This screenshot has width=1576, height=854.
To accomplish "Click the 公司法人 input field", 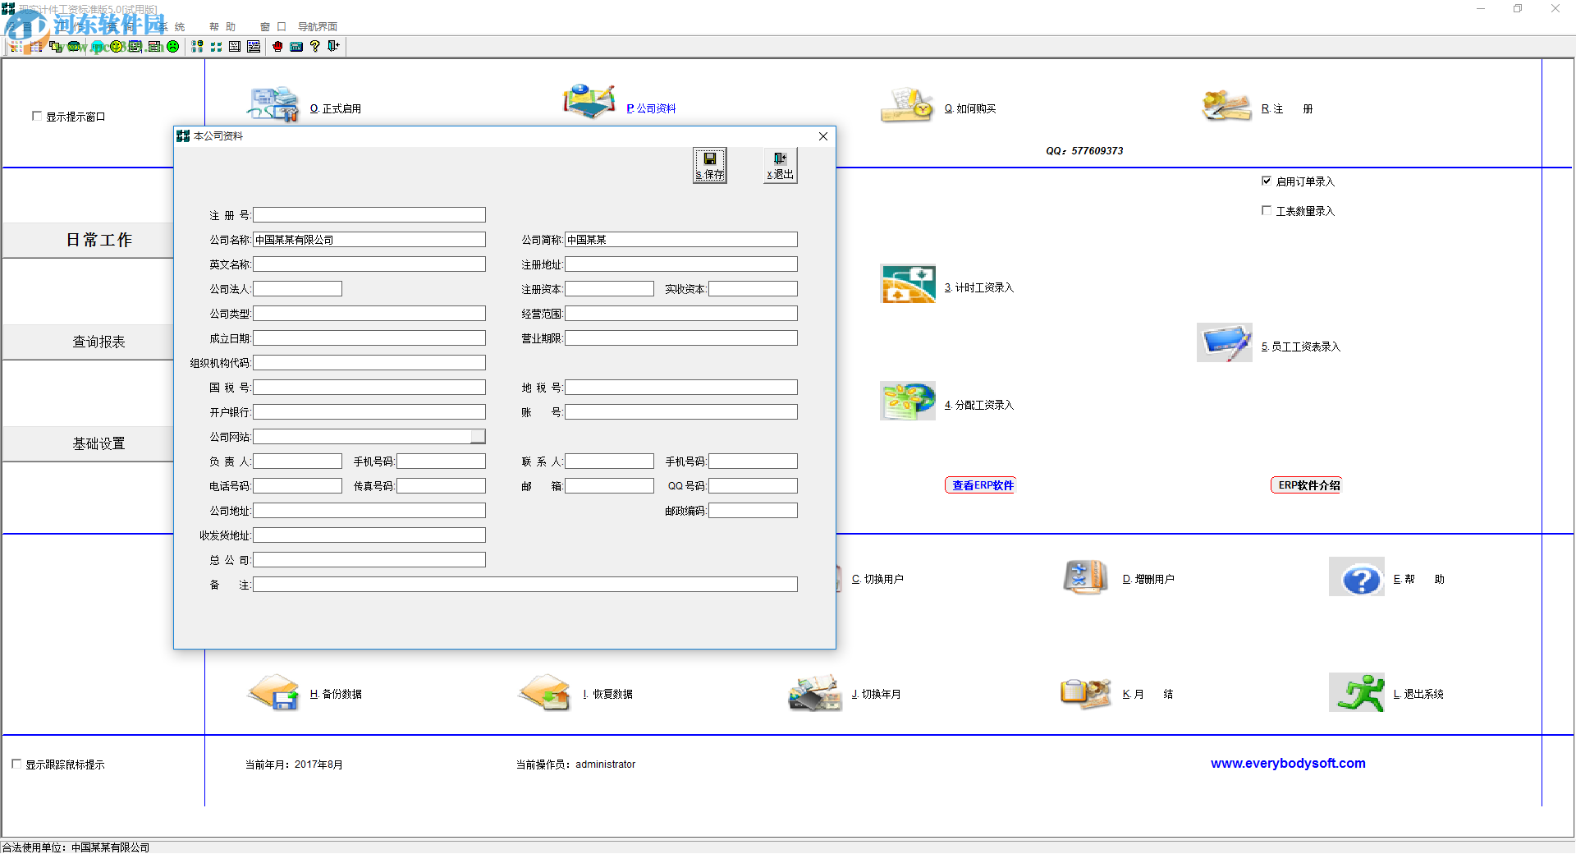I will tap(297, 289).
